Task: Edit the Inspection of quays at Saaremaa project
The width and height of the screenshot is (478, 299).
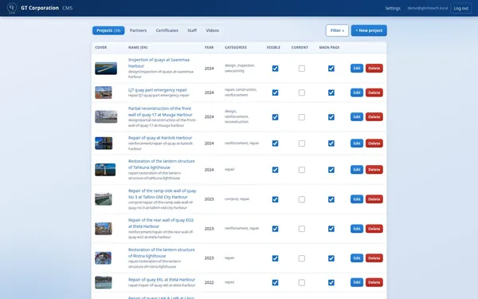Action: click(357, 69)
